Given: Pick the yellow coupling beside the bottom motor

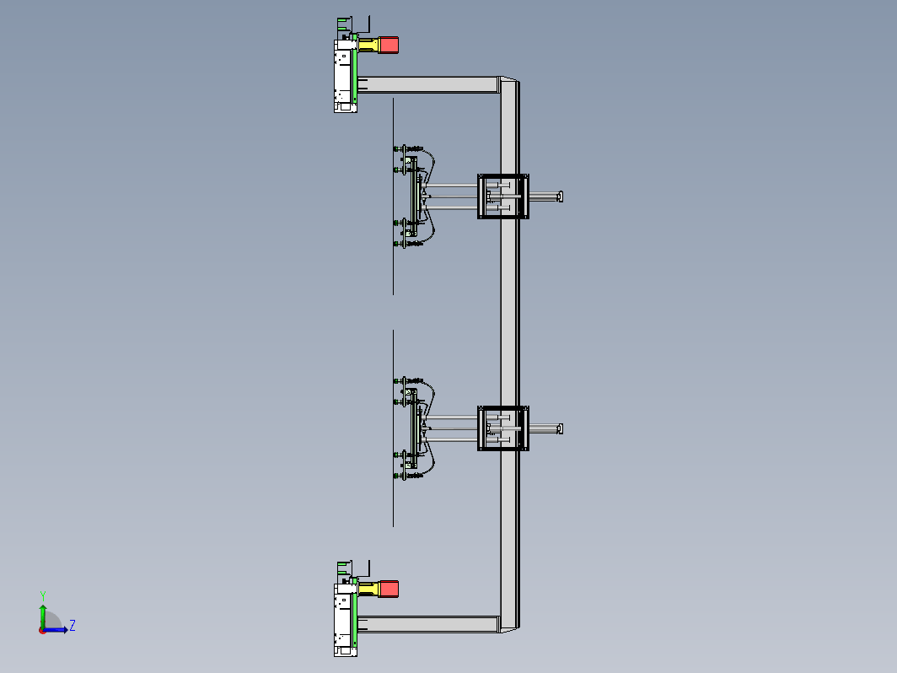Looking at the screenshot, I should pyautogui.click(x=368, y=589).
